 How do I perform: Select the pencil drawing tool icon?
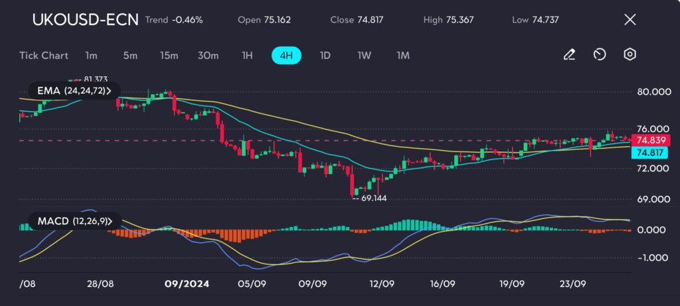coord(568,55)
